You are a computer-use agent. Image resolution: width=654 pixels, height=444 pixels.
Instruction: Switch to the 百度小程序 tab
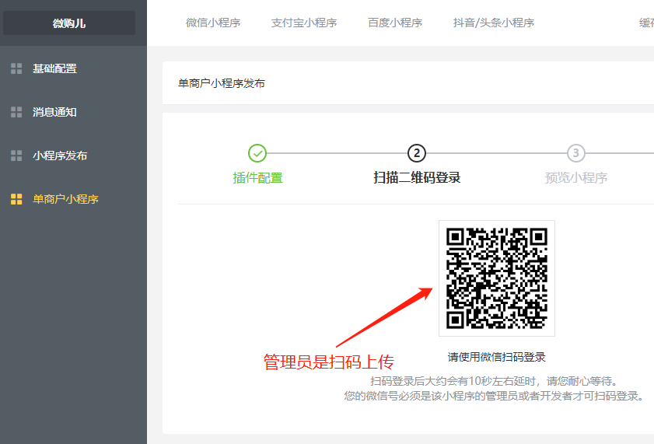point(395,23)
